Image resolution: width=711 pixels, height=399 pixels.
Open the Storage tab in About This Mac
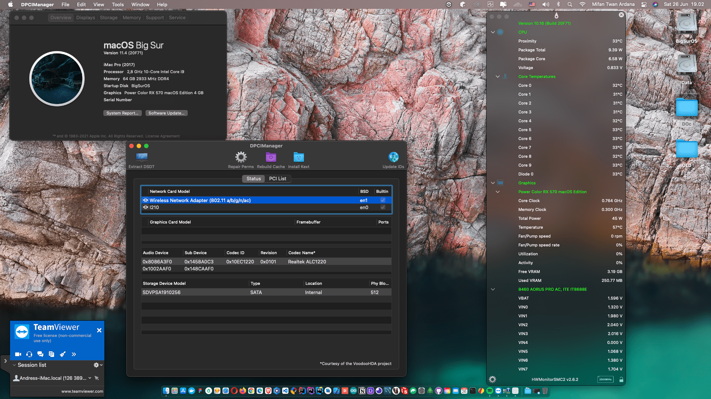109,18
